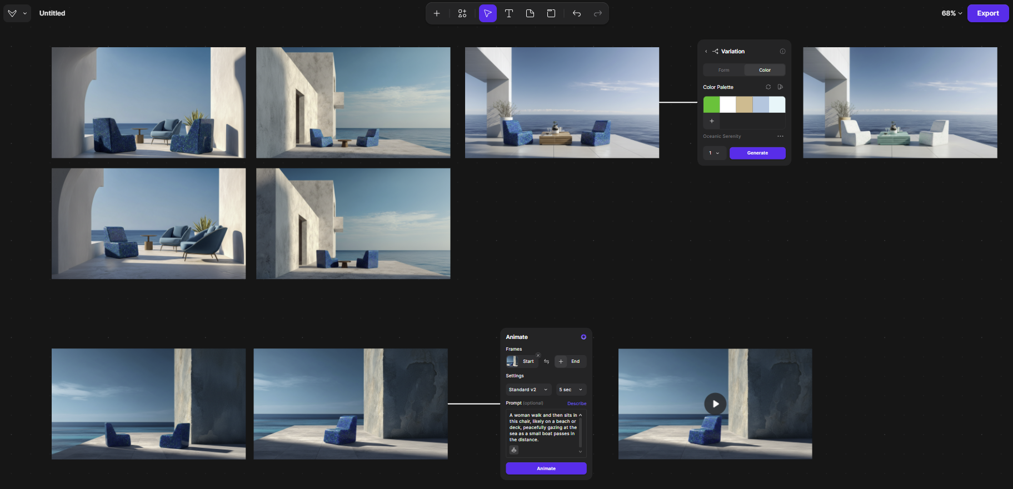Add an End frame
The width and height of the screenshot is (1013, 489).
pos(570,361)
